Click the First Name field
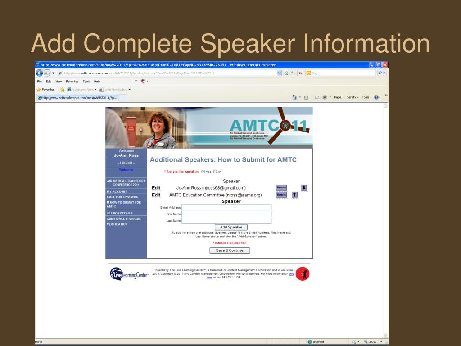Image resolution: width=461 pixels, height=346 pixels. point(226,214)
